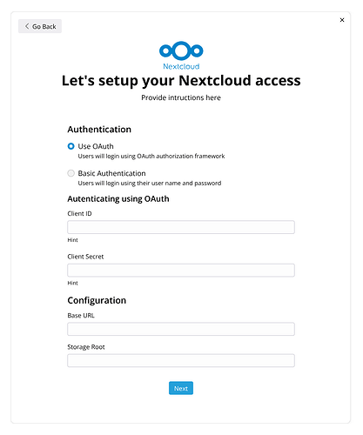Click the Configuration section heading

click(x=97, y=300)
